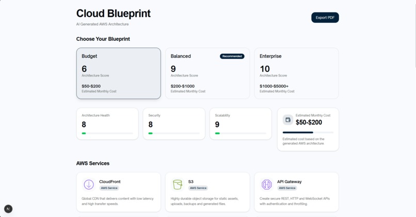The height and width of the screenshot is (217, 416).
Task: Click the 'AWS Services' heading
Action: click(93, 163)
